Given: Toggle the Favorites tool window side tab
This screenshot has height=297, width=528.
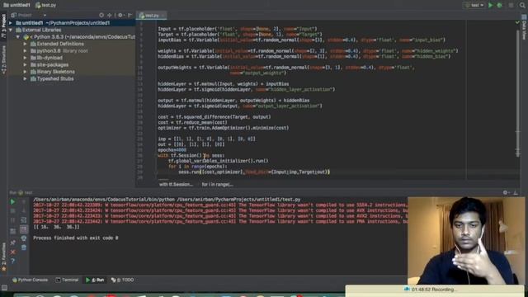Looking at the screenshot, I should [3, 257].
